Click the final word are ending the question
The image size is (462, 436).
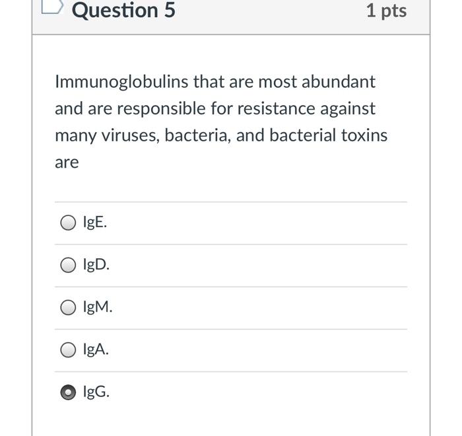67,163
